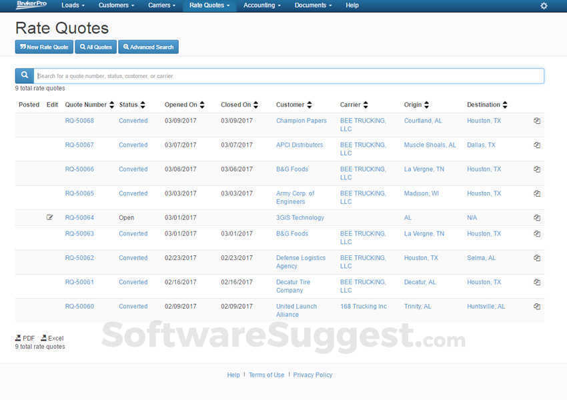Open customer Decatur Tire Company
The height and width of the screenshot is (400, 567).
pos(293,286)
